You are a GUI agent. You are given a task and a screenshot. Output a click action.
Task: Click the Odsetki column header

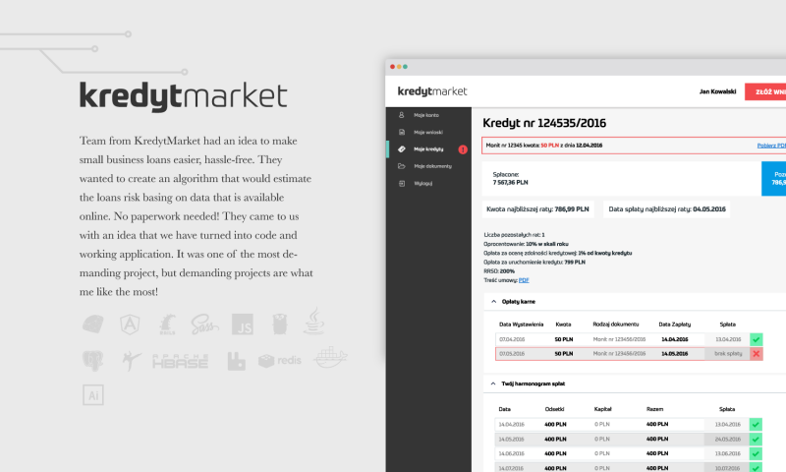554,409
